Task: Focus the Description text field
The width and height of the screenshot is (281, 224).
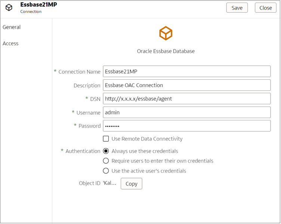Action: pyautogui.click(x=186, y=85)
